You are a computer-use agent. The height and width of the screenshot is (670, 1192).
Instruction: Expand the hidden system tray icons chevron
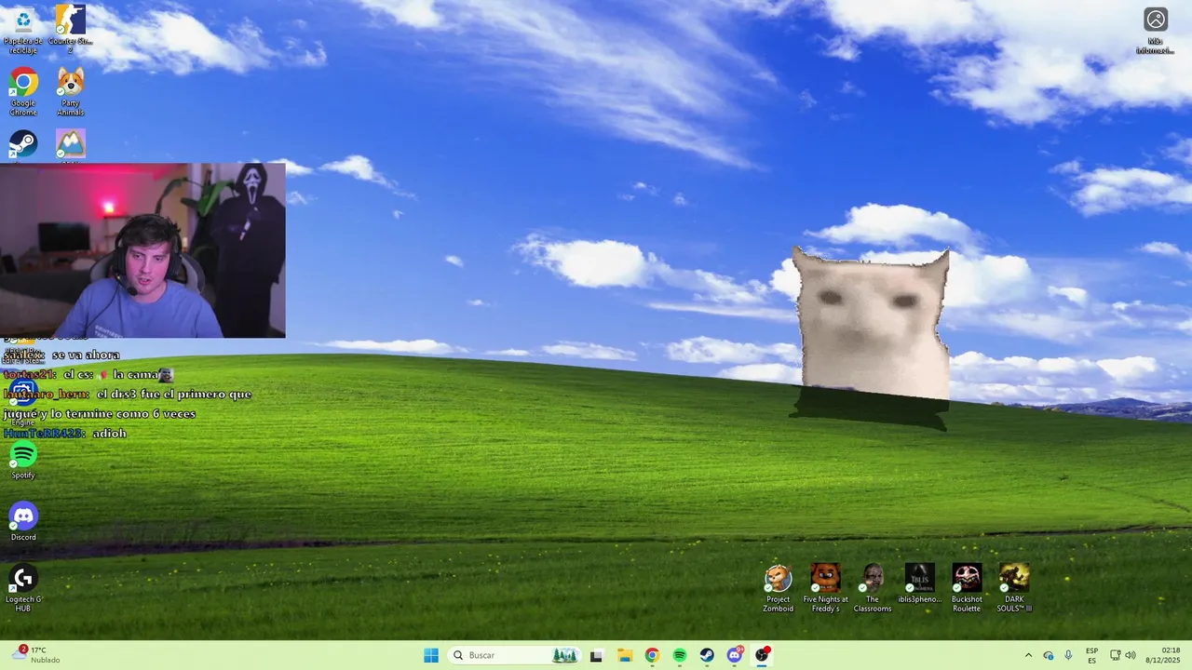pos(1028,655)
